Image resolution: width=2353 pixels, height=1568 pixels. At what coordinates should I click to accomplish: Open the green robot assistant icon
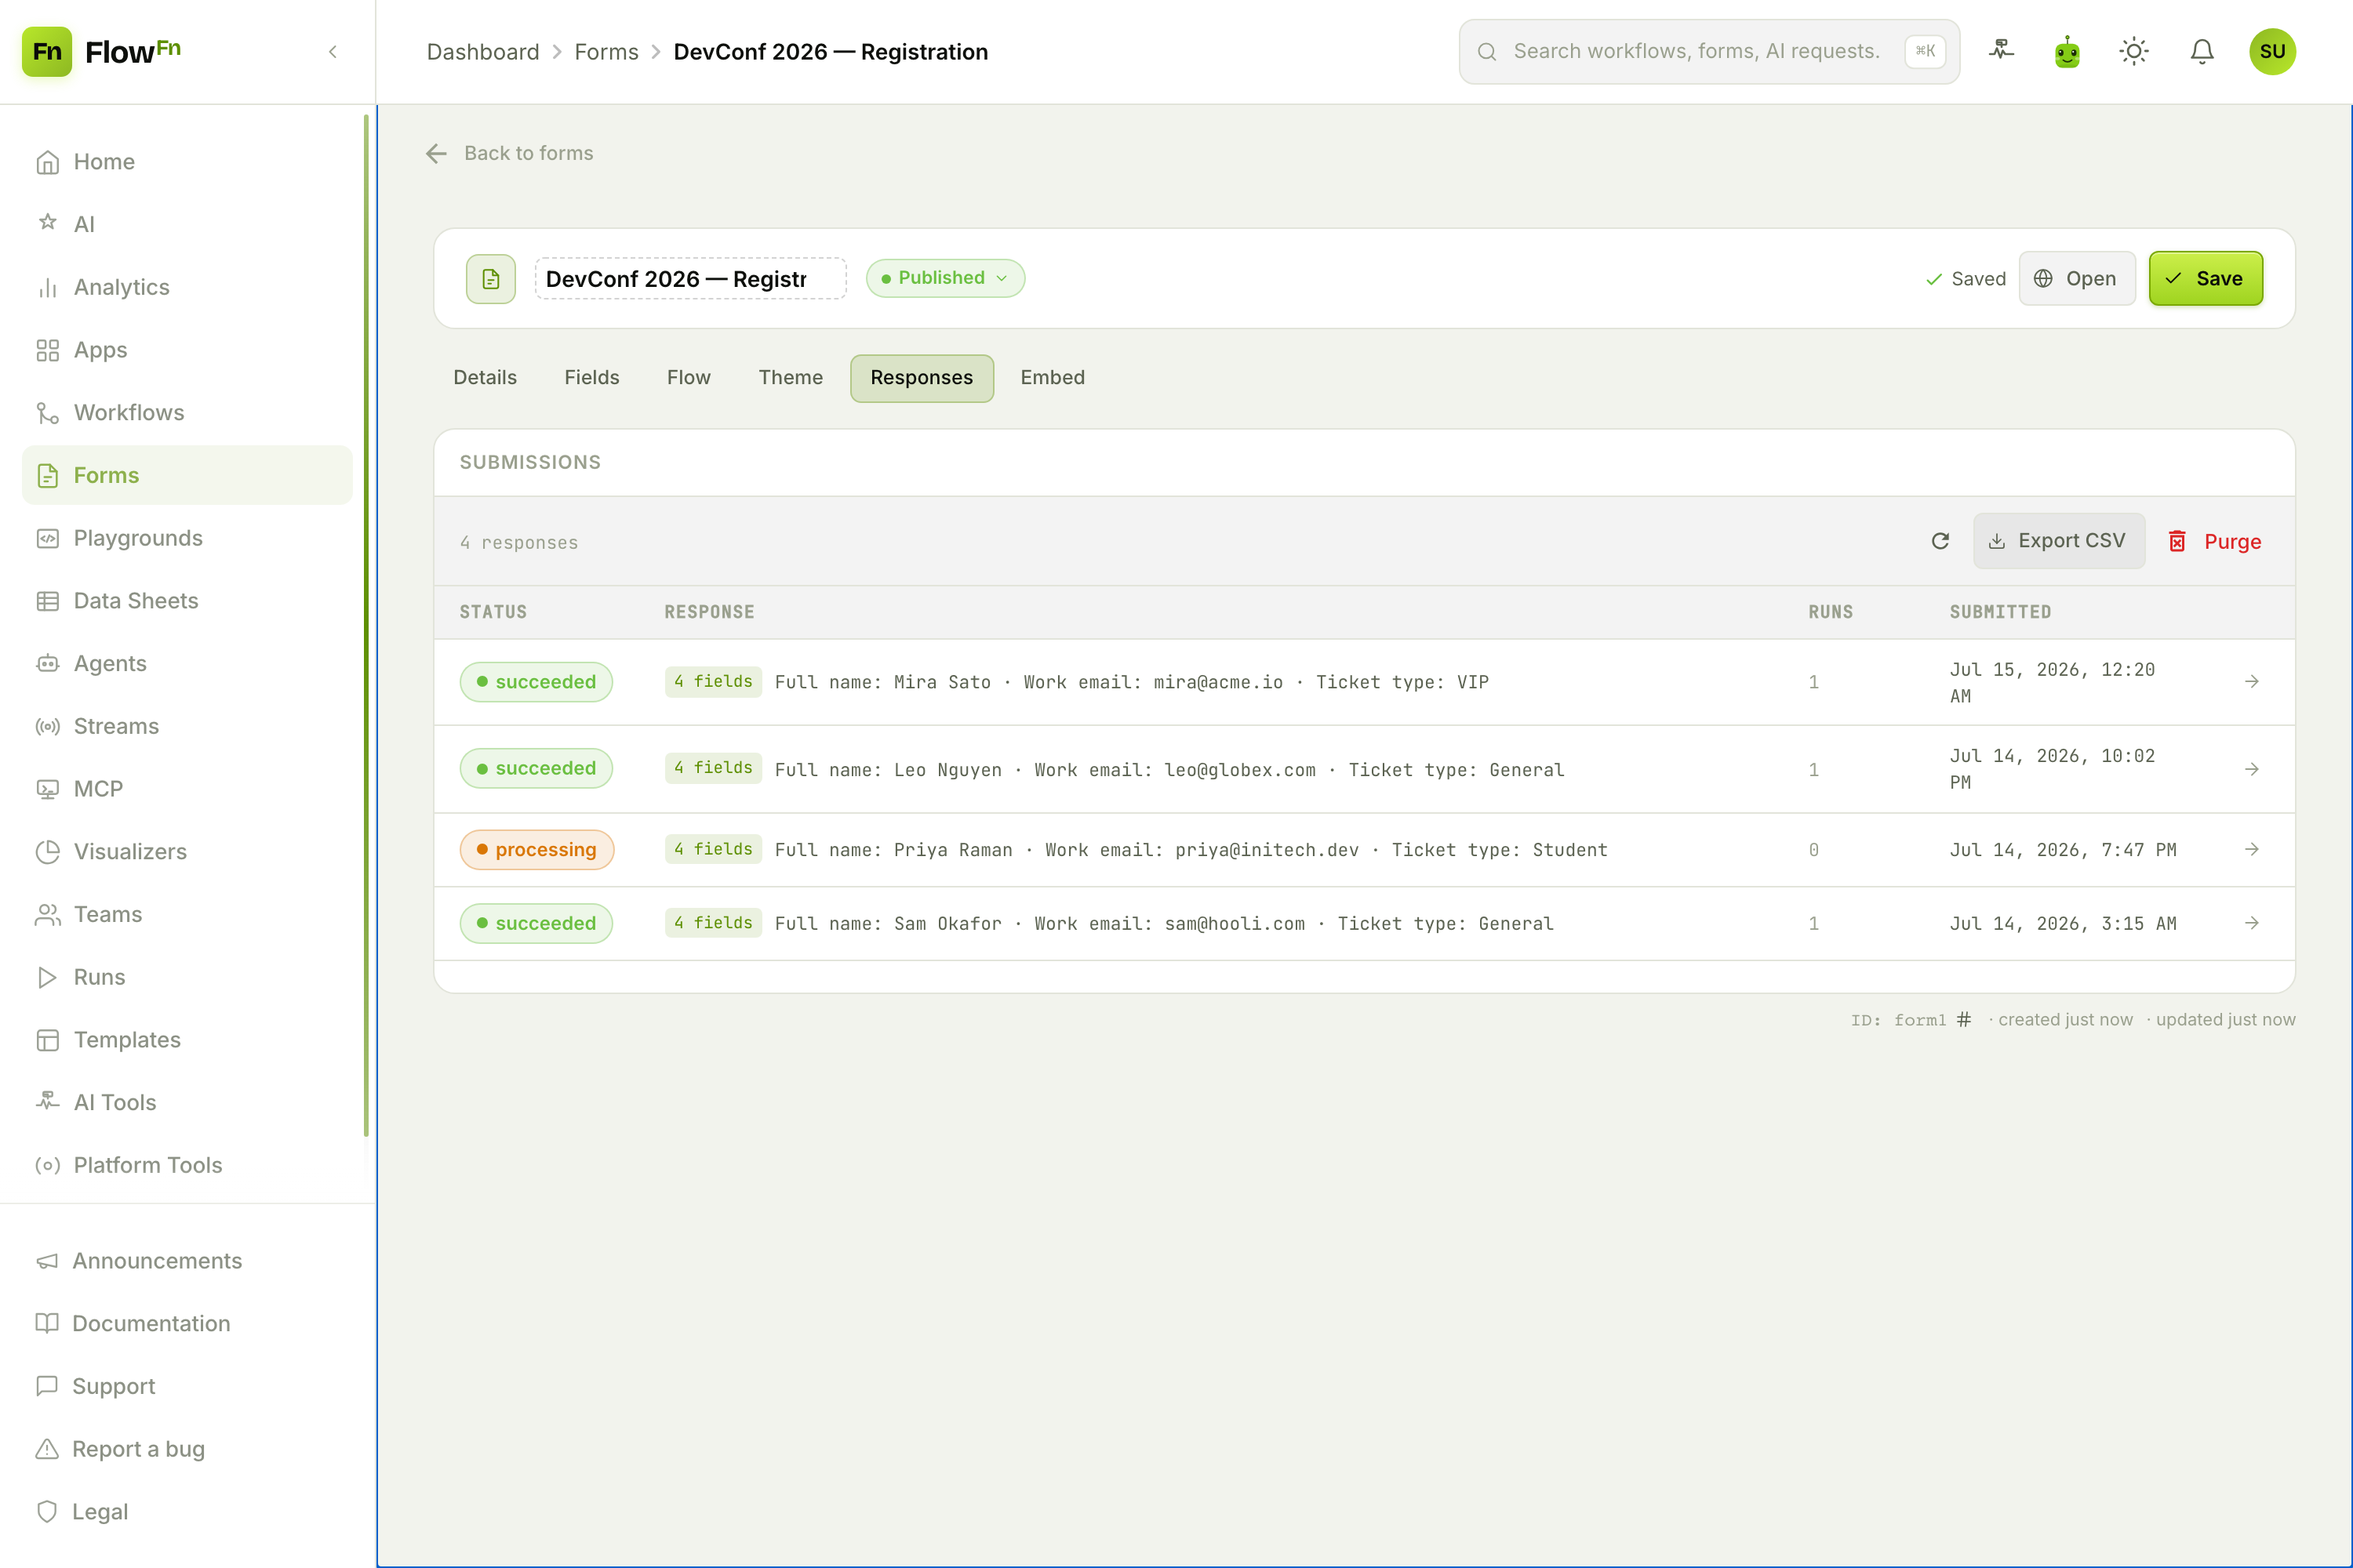2067,52
